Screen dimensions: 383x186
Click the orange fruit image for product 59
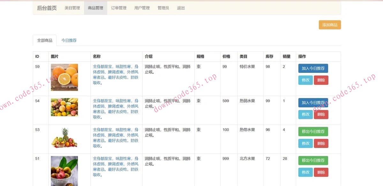pyautogui.click(x=64, y=78)
